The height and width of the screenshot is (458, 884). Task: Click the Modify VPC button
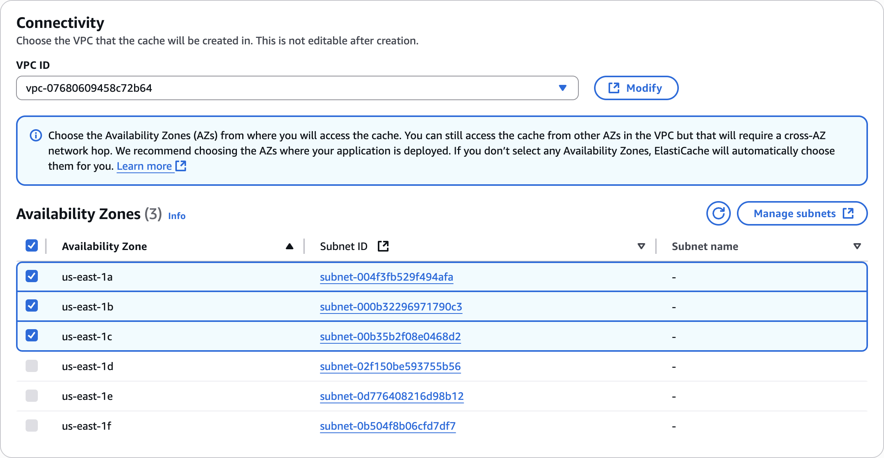tap(636, 88)
